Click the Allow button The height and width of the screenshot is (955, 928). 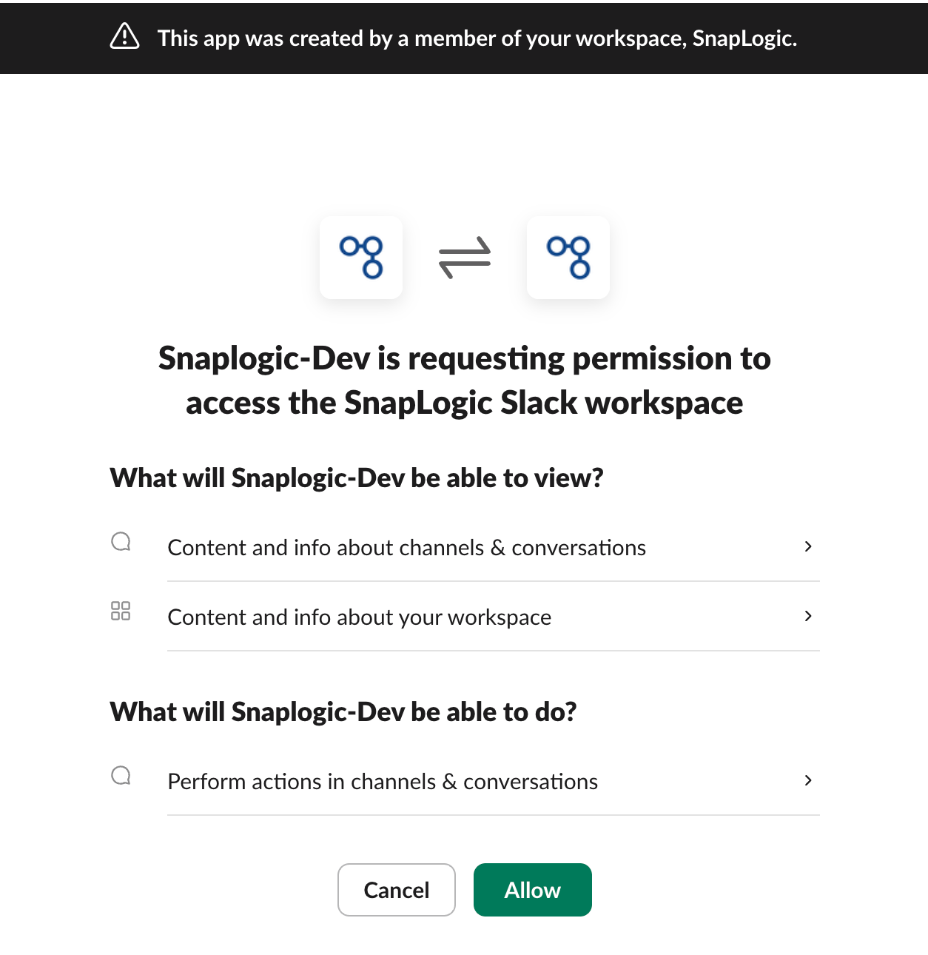[532, 890]
